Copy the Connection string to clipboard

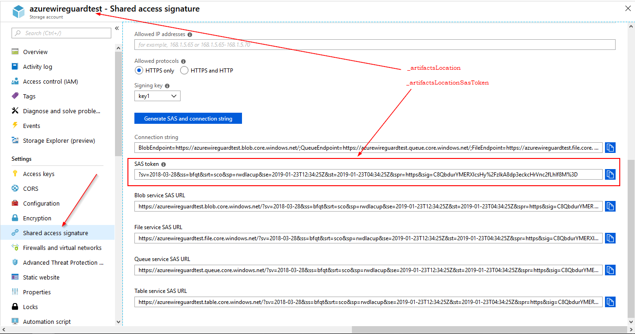tap(611, 148)
